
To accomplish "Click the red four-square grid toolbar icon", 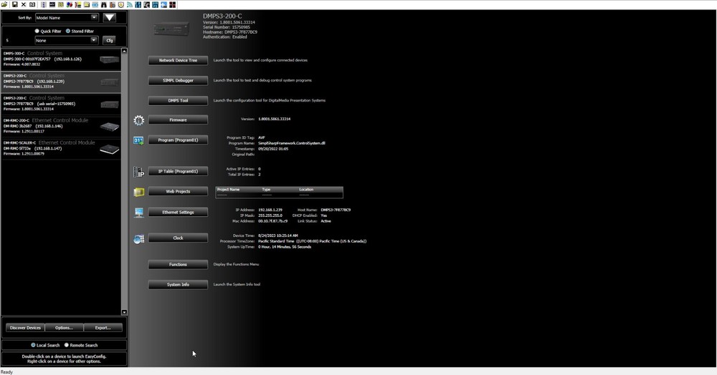I will [x=172, y=4].
